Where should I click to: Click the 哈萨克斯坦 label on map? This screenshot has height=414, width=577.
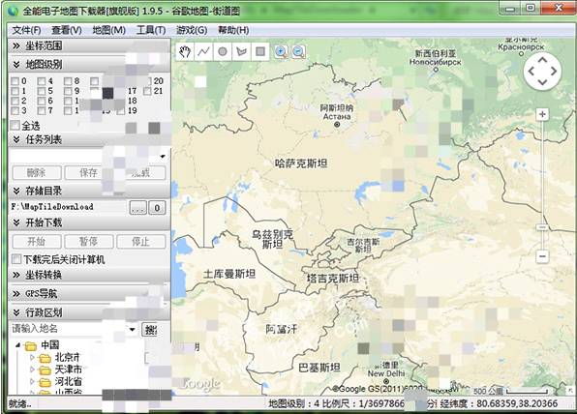pos(301,163)
